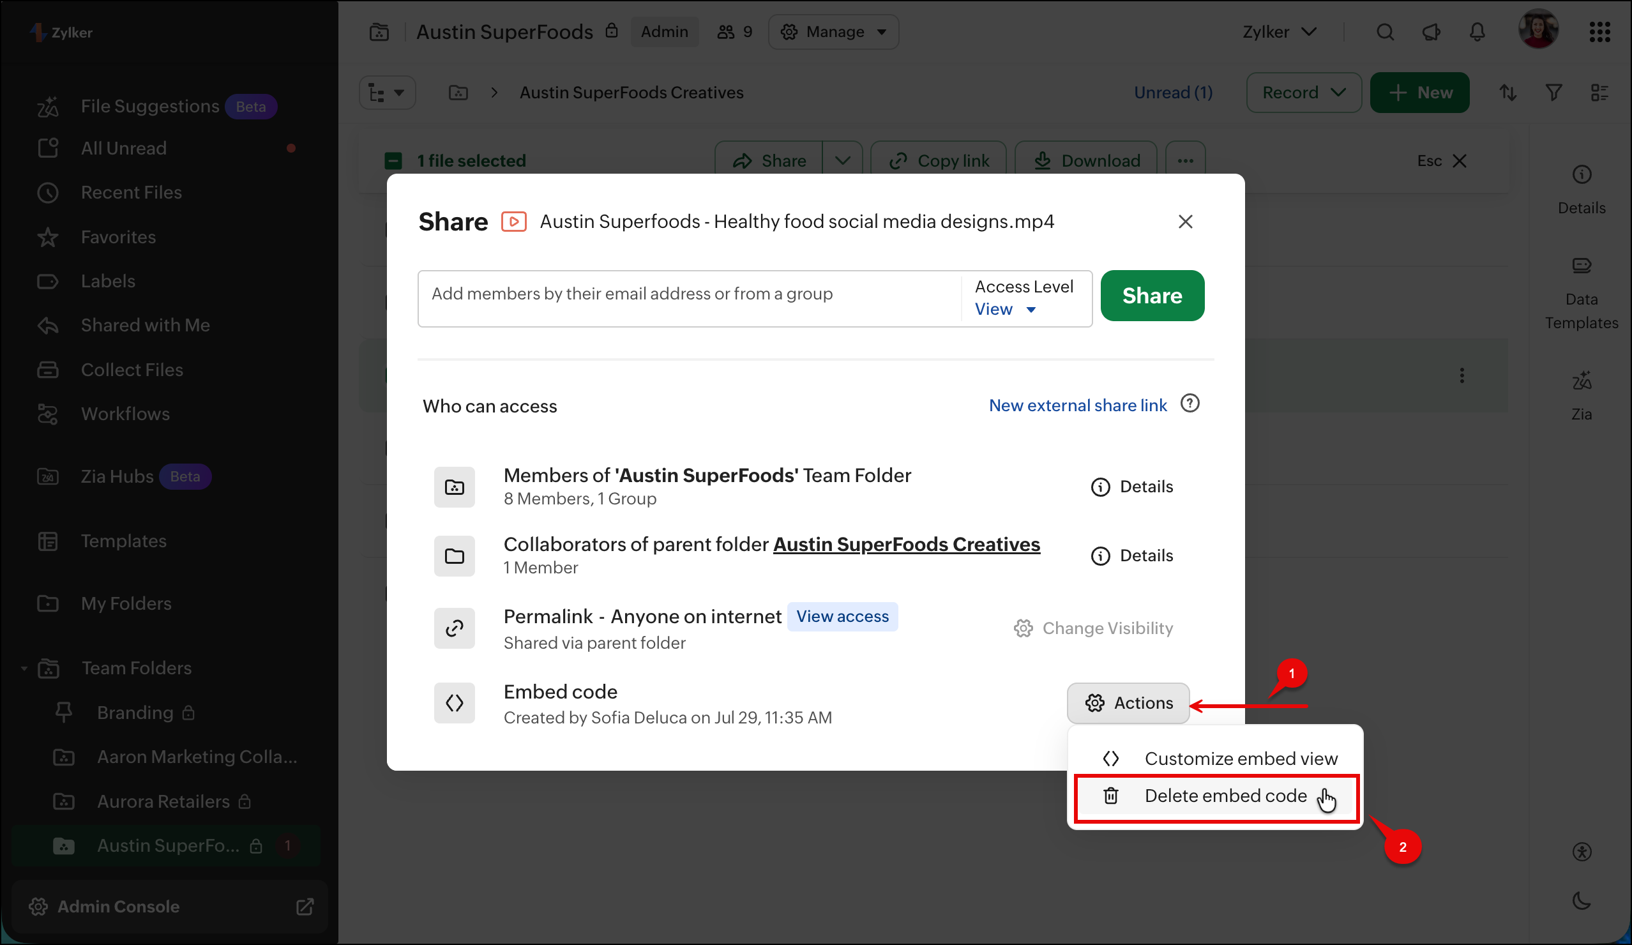
Task: Open the Zia side panel
Action: pyautogui.click(x=1581, y=396)
